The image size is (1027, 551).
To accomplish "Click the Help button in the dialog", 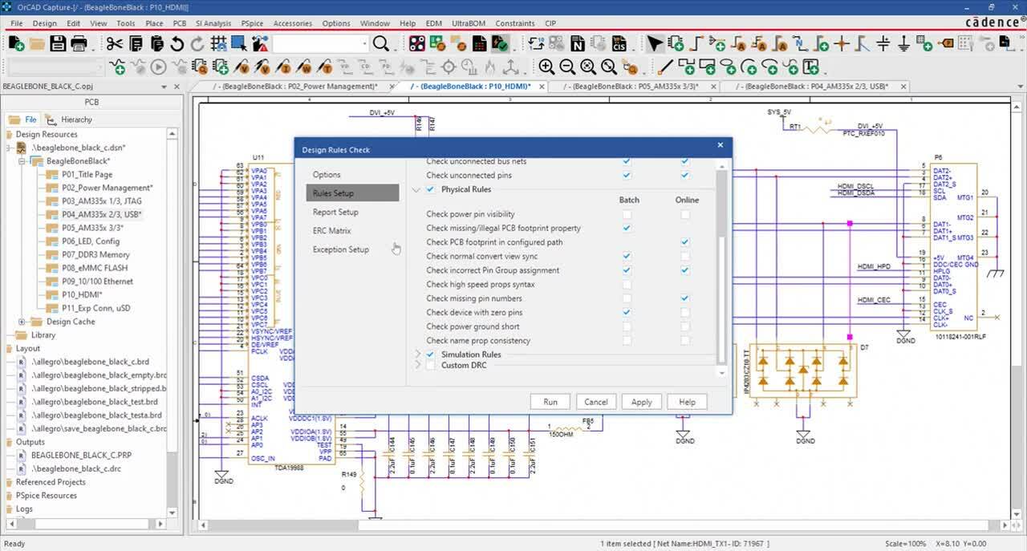I will 688,402.
